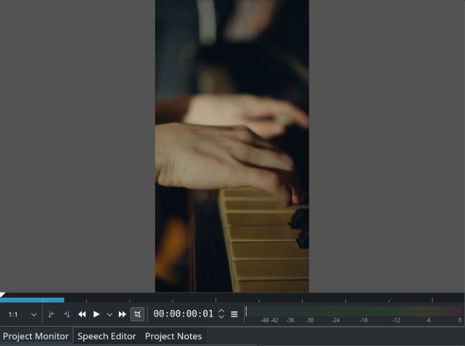
Task: Set zone out point
Action: tap(66, 315)
